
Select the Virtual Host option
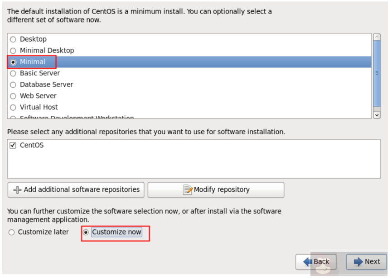coord(13,107)
